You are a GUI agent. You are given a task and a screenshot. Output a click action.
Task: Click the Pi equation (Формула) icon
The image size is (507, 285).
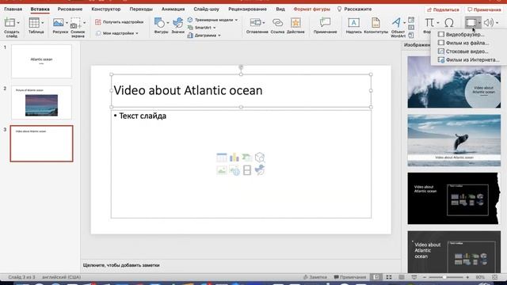[429, 23]
